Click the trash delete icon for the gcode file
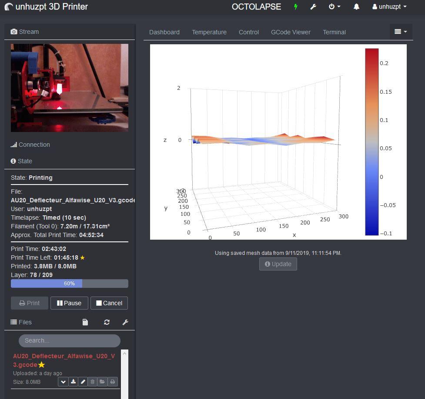The height and width of the screenshot is (399, 425). 92,382
